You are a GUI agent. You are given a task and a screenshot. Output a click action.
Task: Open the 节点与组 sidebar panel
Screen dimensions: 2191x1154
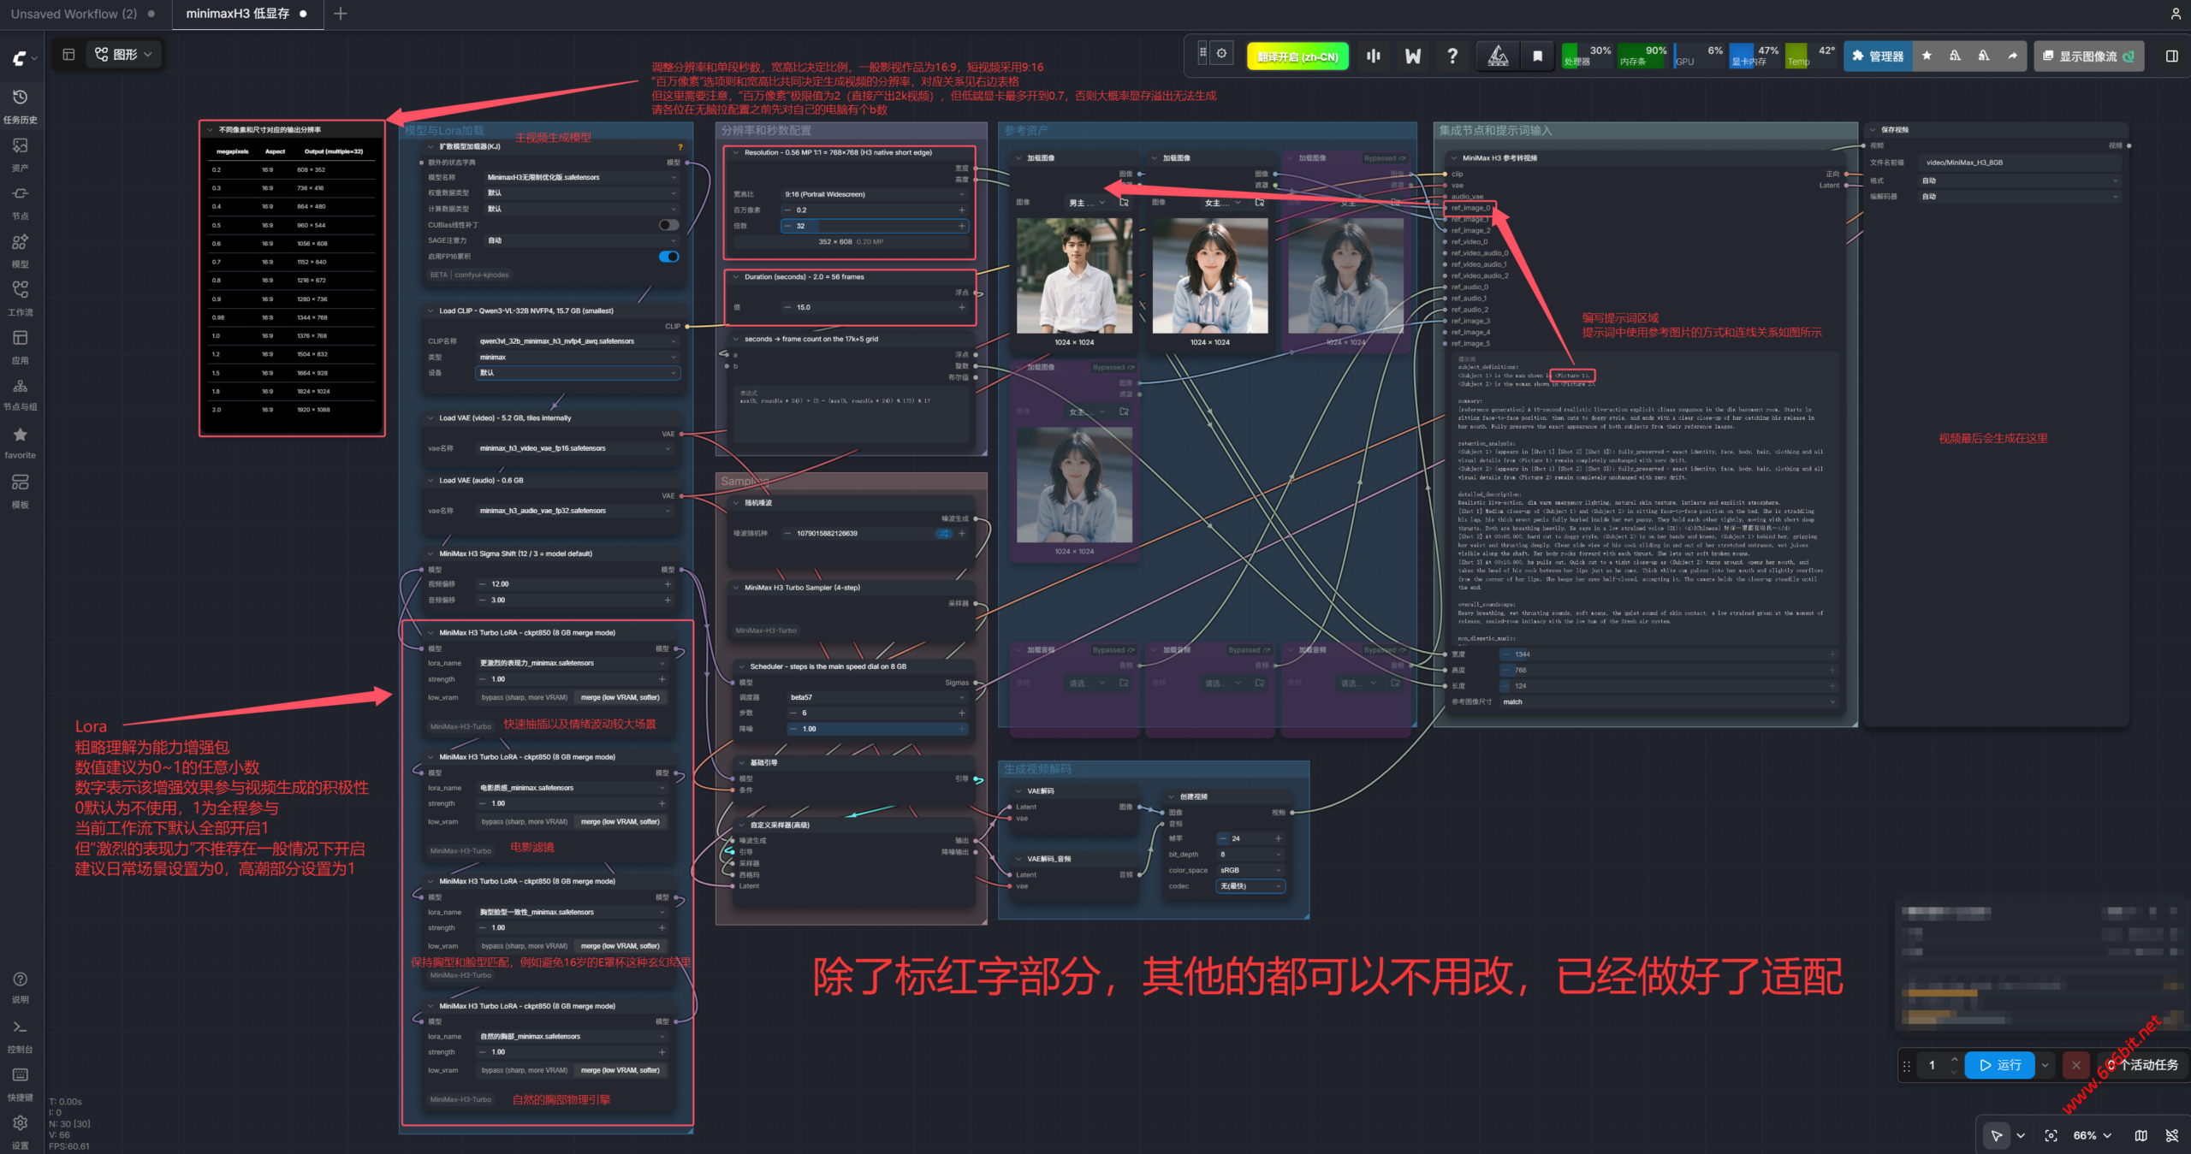pos(21,394)
